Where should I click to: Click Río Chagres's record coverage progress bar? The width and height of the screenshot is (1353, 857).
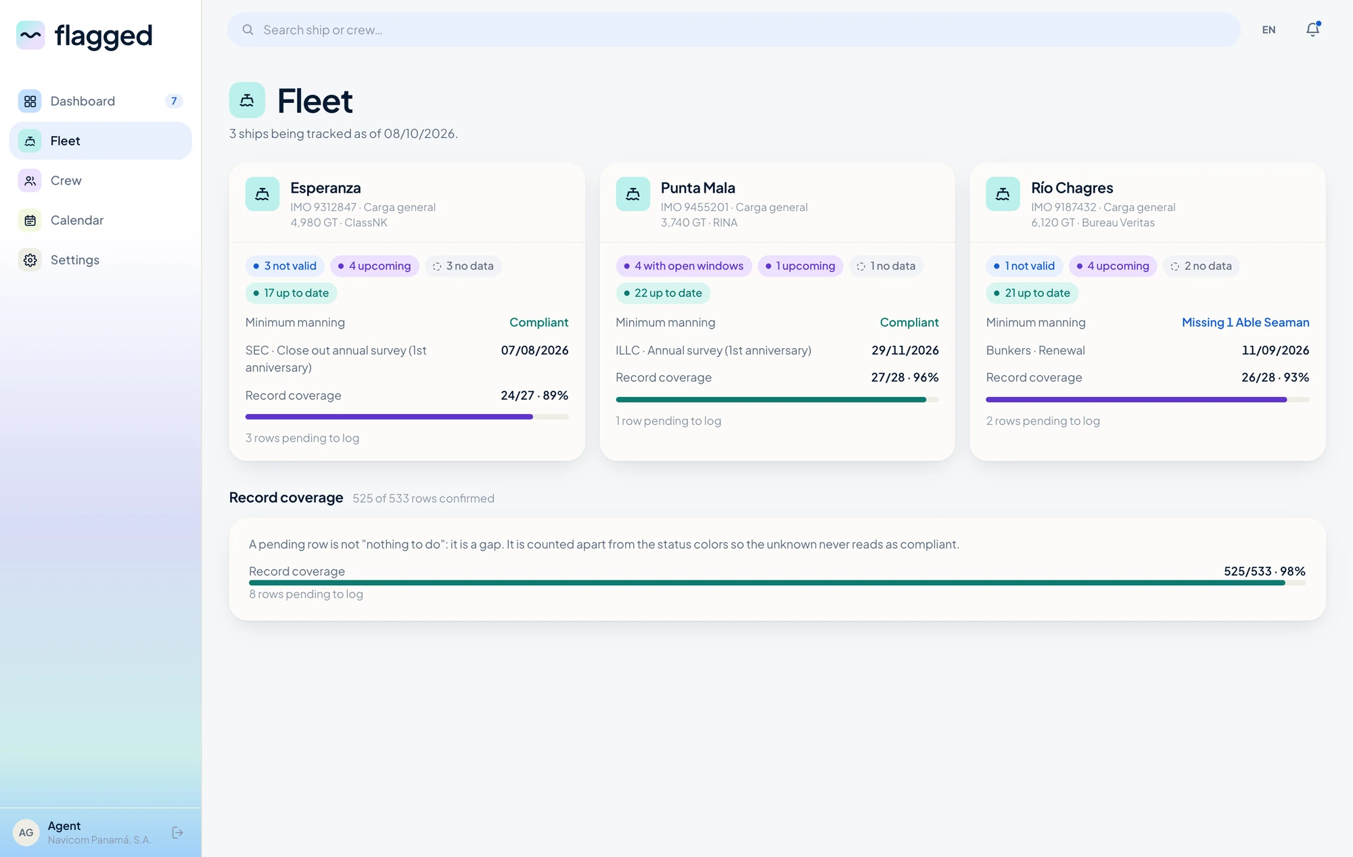click(1147, 400)
